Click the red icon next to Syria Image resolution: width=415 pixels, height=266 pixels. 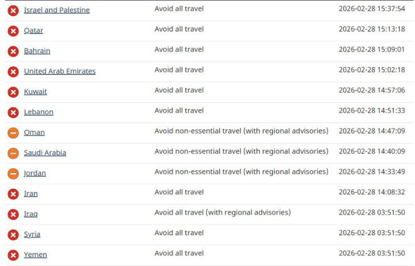(x=13, y=235)
